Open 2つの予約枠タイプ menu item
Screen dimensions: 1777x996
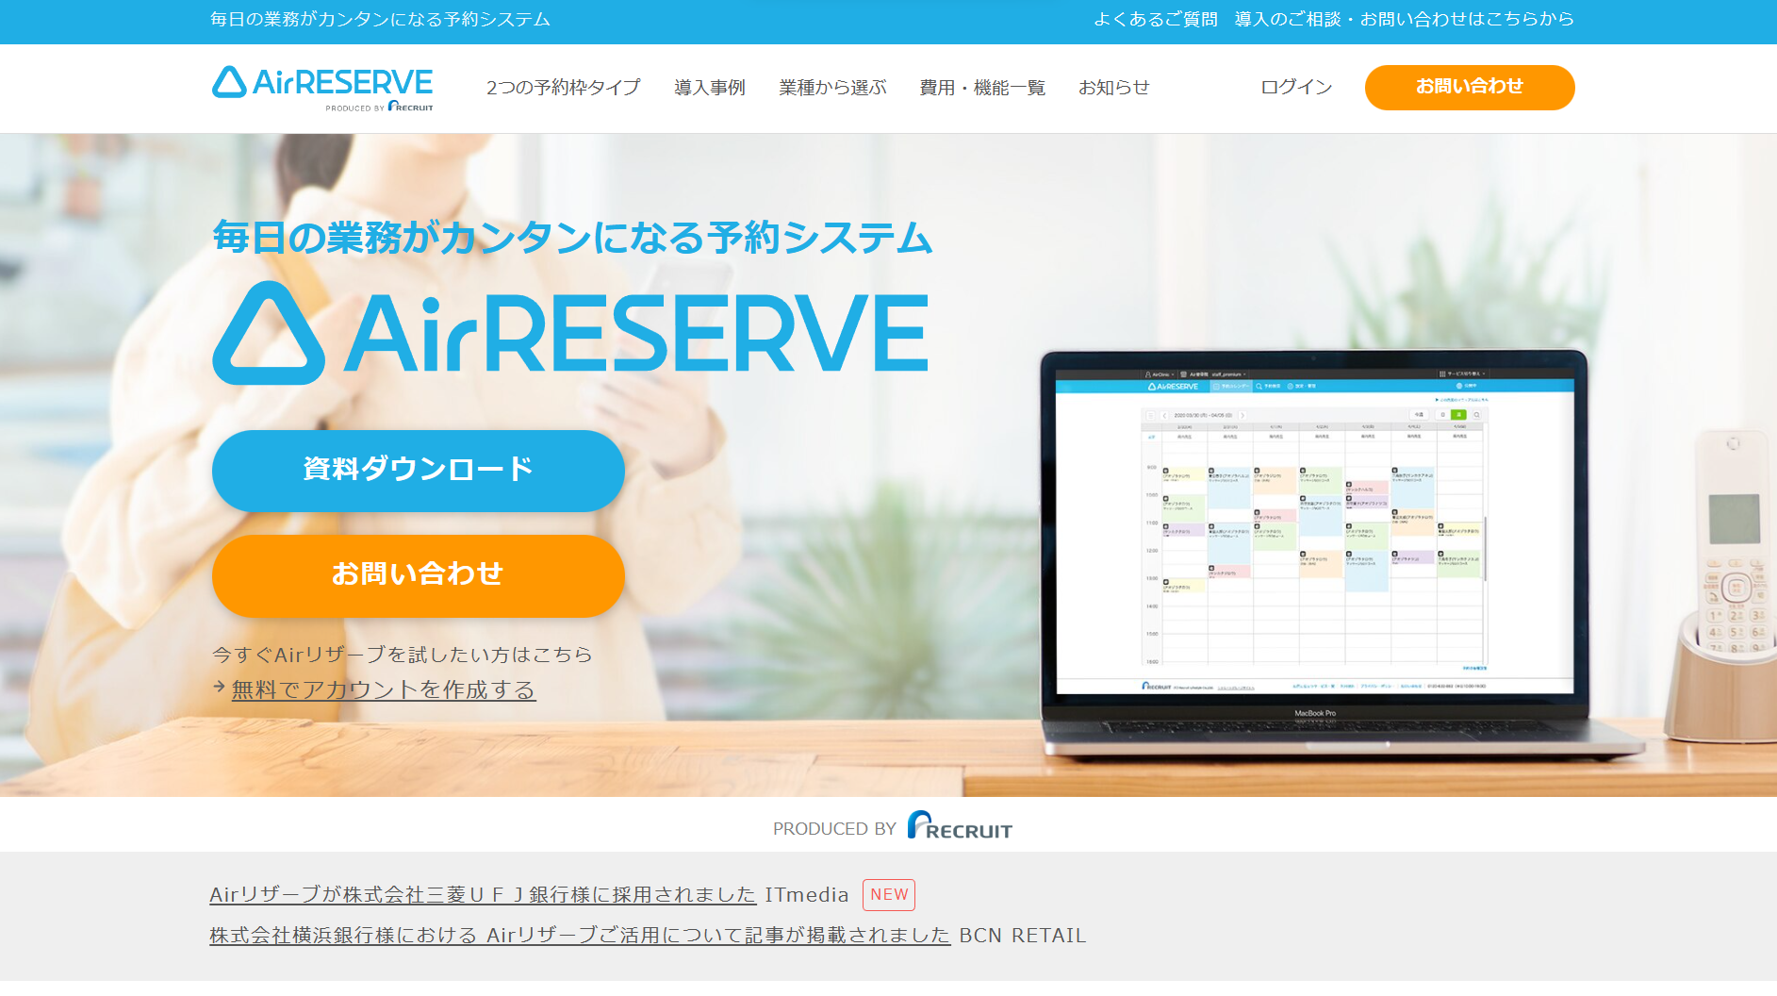tap(563, 88)
